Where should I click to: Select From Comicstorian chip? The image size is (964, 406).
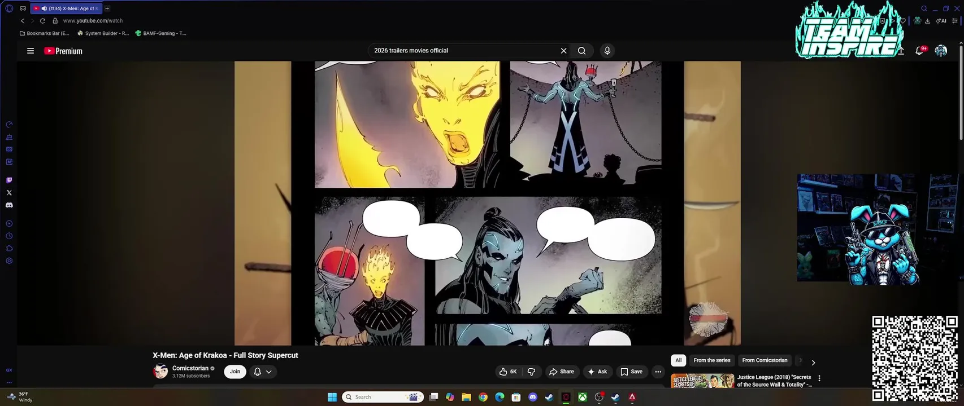[x=765, y=360]
